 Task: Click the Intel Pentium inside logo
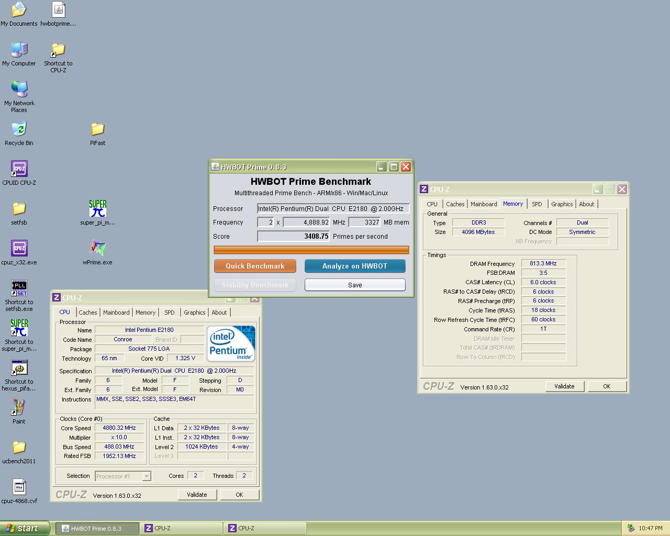tap(231, 343)
